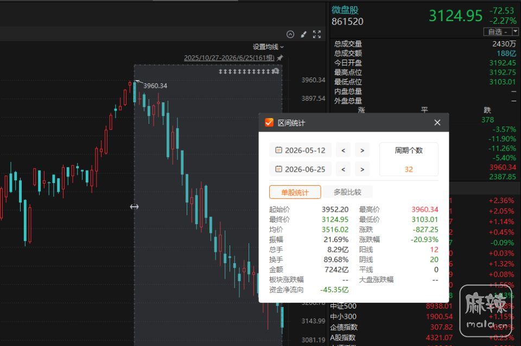Click the 2026-06-25 end date field
This screenshot has width=521, height=346.
coord(300,169)
